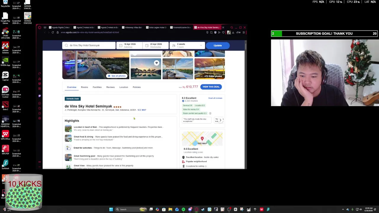Viewport: 379px width, 213px height.
Task: Switch to Solia Legian Hotel browser tab
Action: point(156,28)
